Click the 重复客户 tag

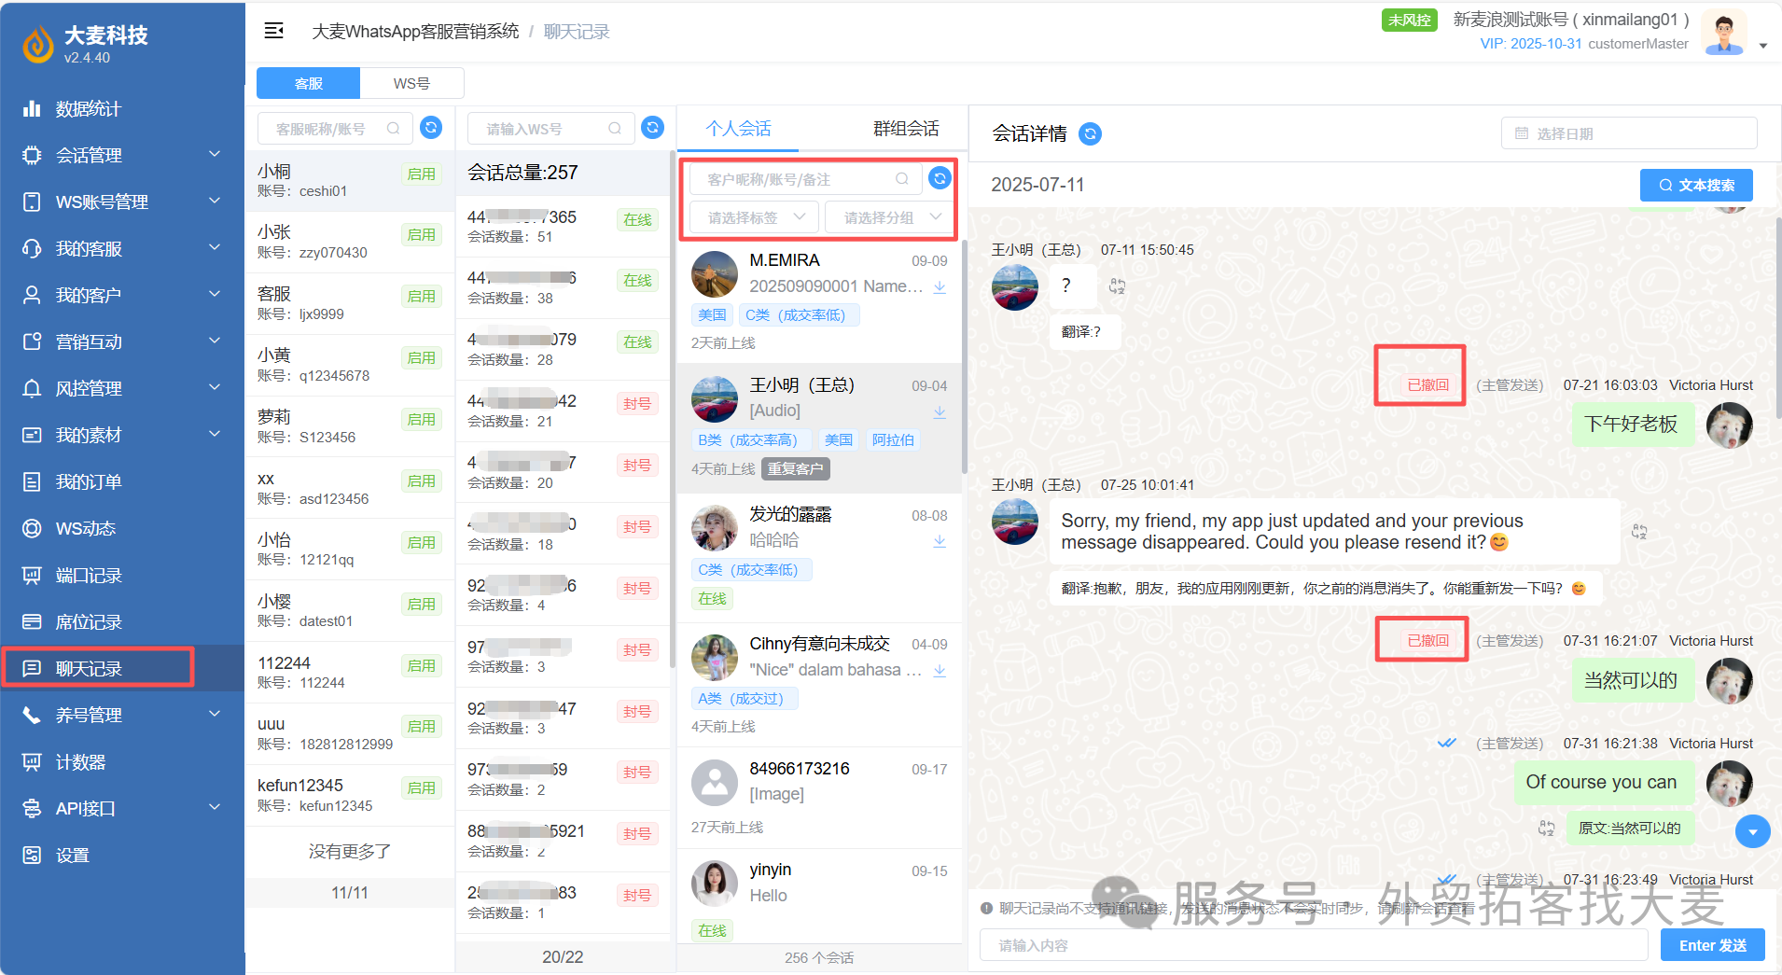(796, 468)
